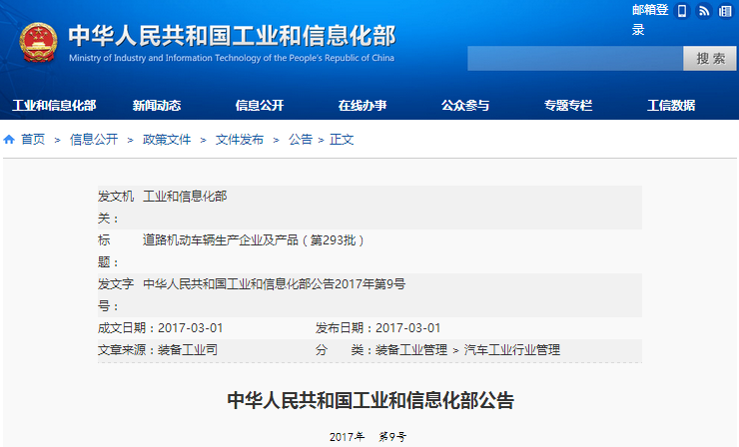This screenshot has height=447, width=739.
Task: Click the booklet icon in header
Action: (724, 11)
